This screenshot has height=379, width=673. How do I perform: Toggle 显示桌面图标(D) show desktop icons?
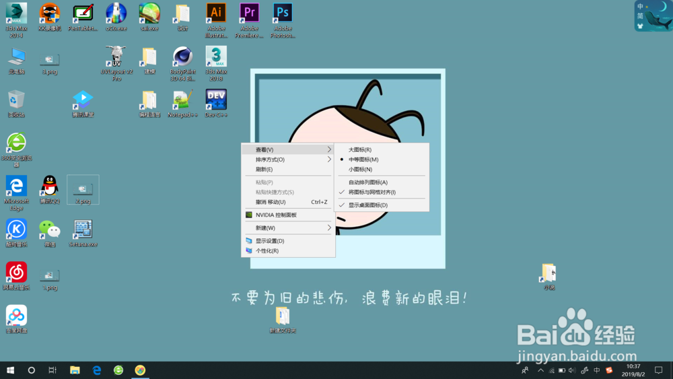[x=382, y=205]
